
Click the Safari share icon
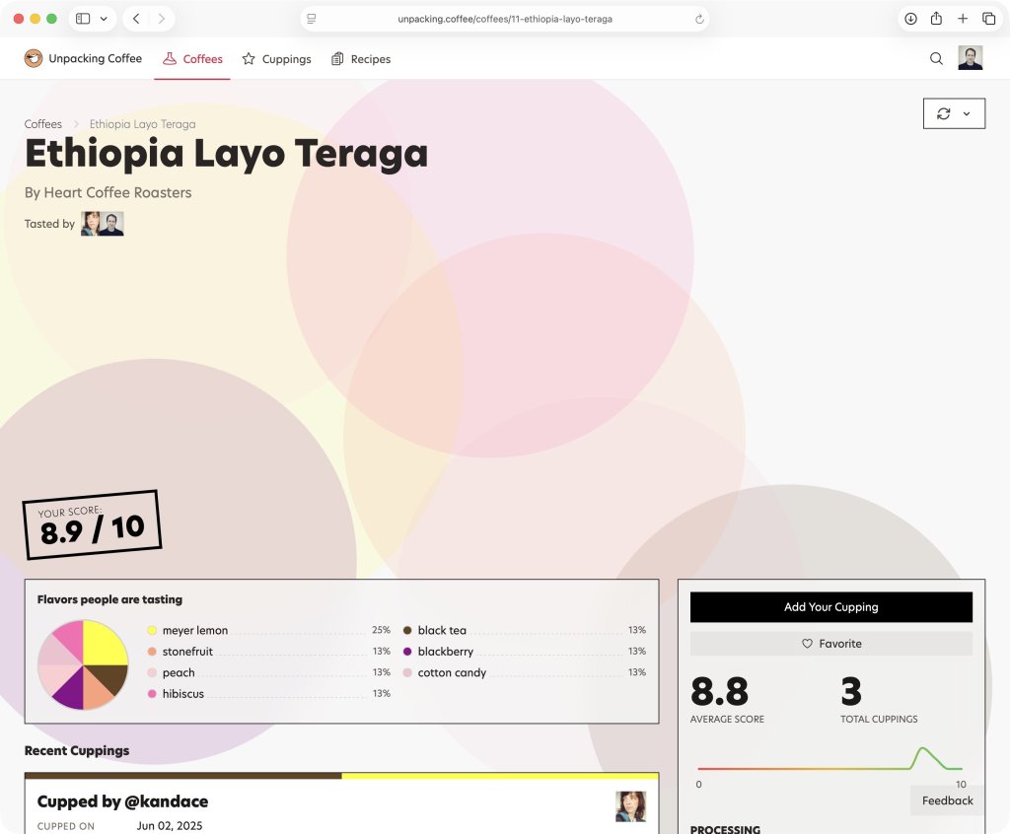click(x=936, y=19)
